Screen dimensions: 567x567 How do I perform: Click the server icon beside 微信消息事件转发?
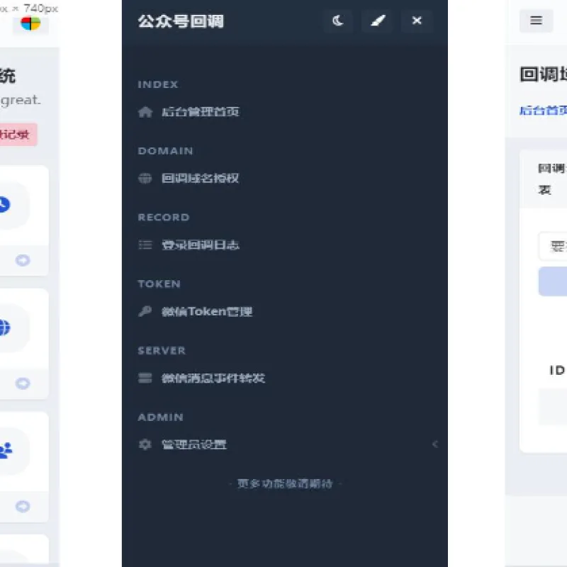click(145, 378)
